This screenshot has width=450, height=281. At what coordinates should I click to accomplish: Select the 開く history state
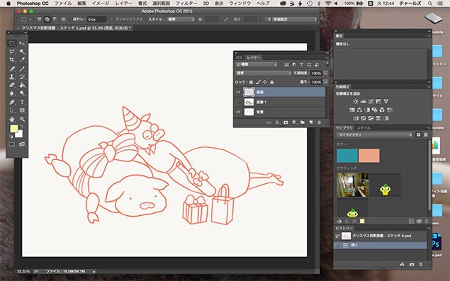[x=381, y=245]
